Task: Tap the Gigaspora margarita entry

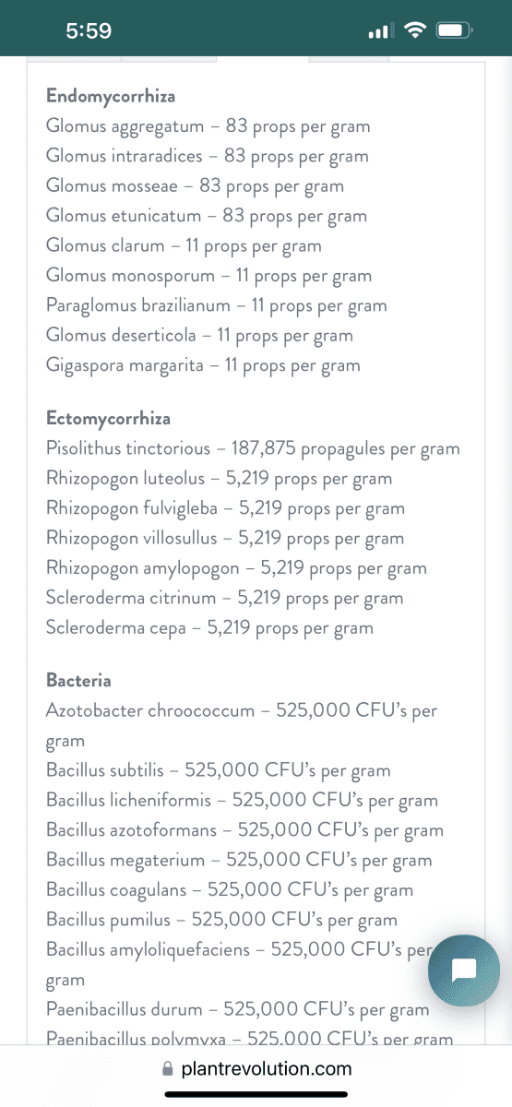Action: click(203, 365)
